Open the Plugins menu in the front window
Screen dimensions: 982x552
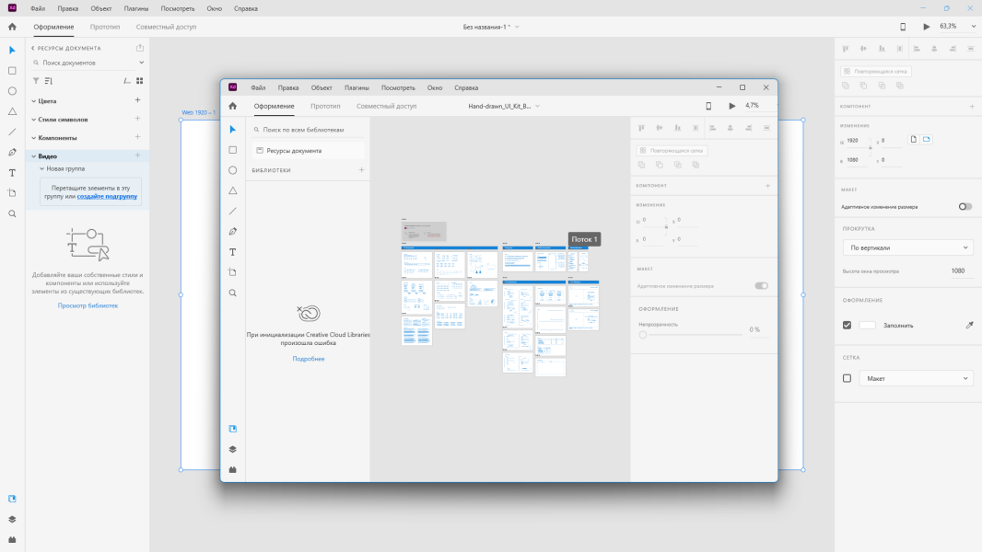(x=357, y=88)
